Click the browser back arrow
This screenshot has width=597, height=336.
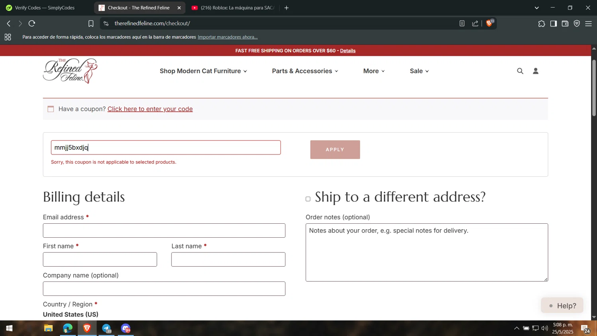8,23
